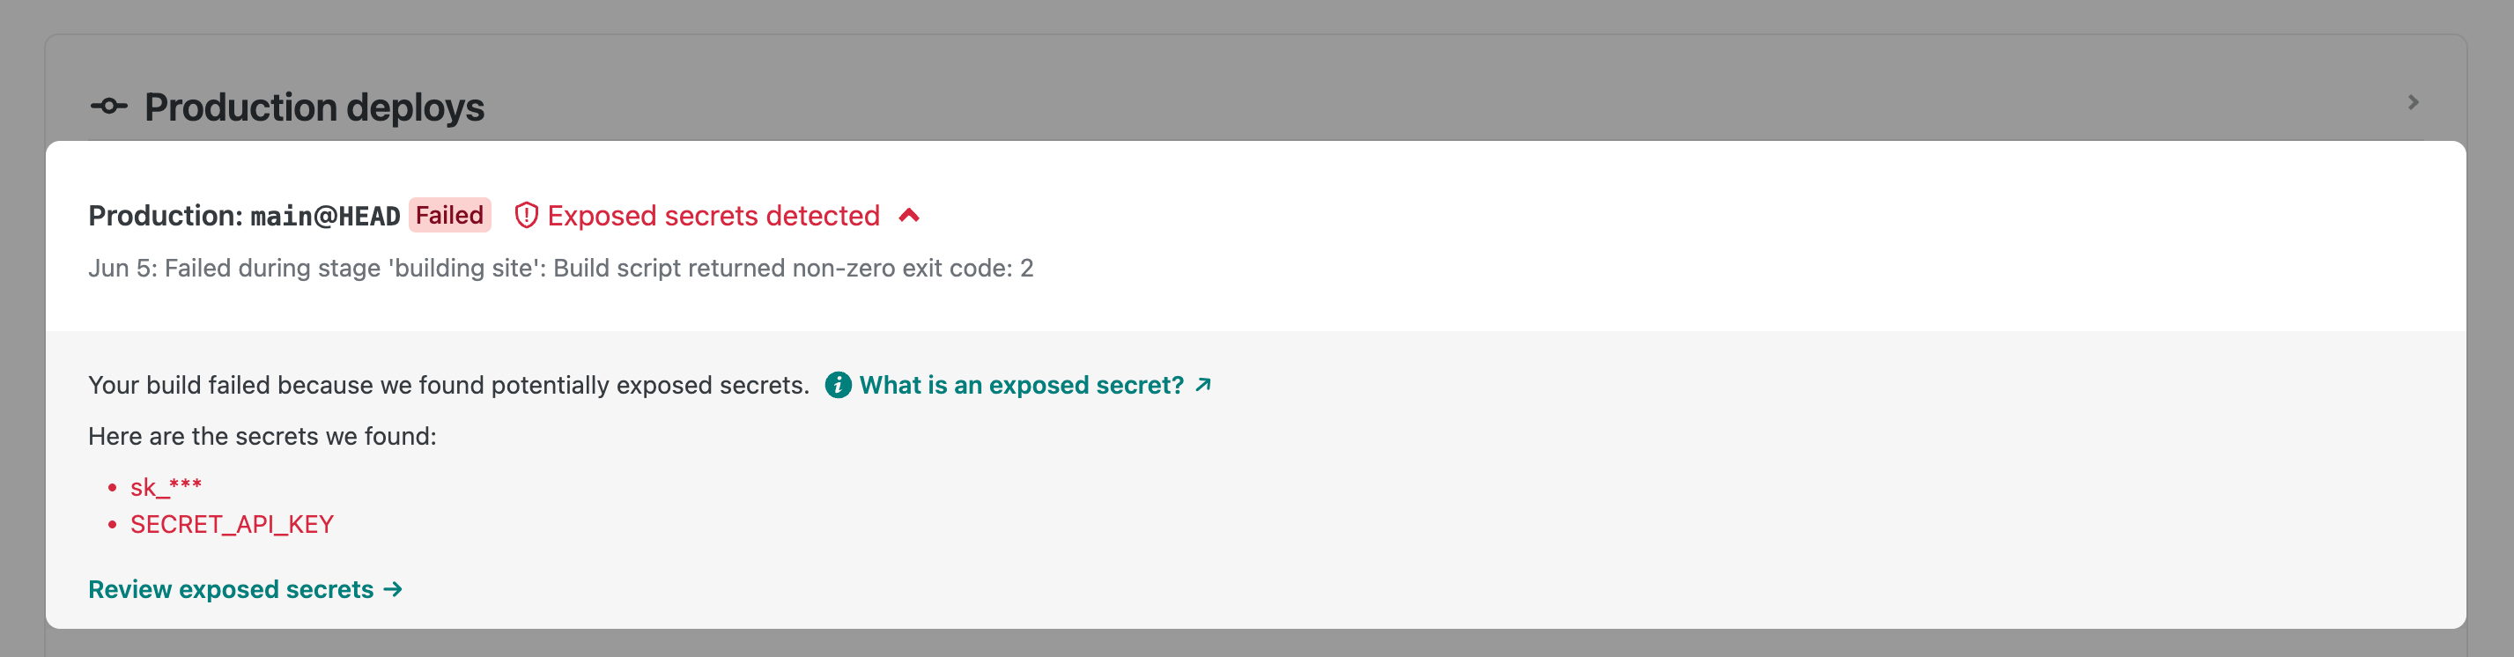Click the Jun 5 build failure message
This screenshot has width=2514, height=657.
[561, 268]
